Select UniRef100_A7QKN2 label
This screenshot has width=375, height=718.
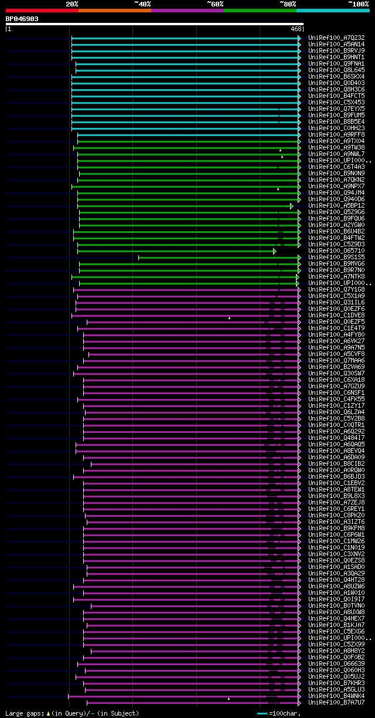pyautogui.click(x=336, y=180)
